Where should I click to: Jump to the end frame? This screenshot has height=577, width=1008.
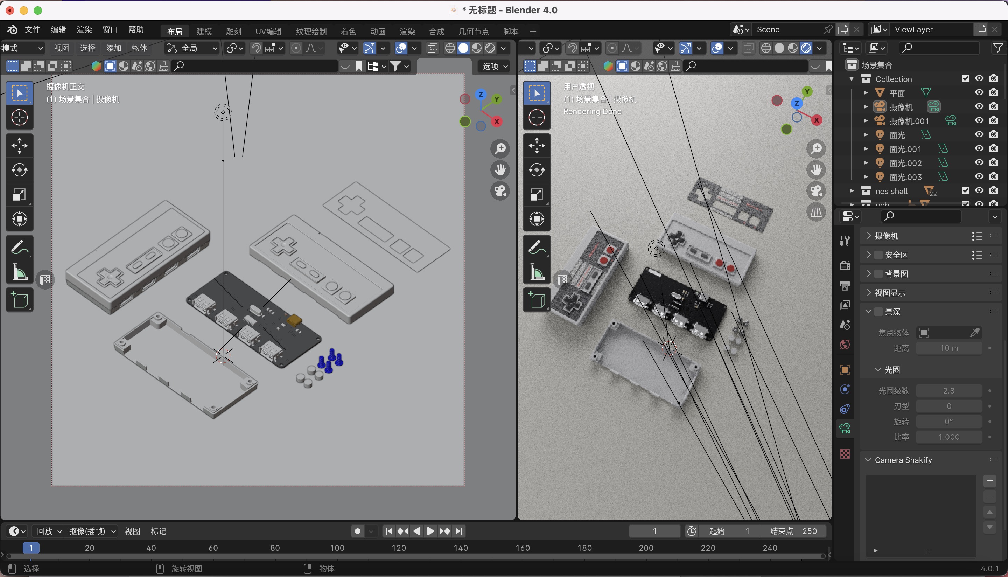(459, 531)
